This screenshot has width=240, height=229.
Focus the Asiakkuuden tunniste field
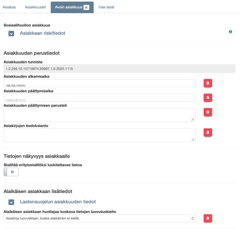tap(119, 69)
